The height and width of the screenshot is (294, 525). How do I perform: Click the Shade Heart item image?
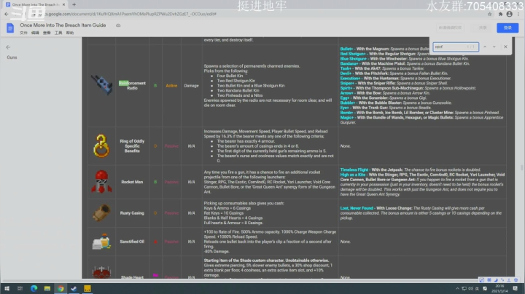(x=101, y=272)
